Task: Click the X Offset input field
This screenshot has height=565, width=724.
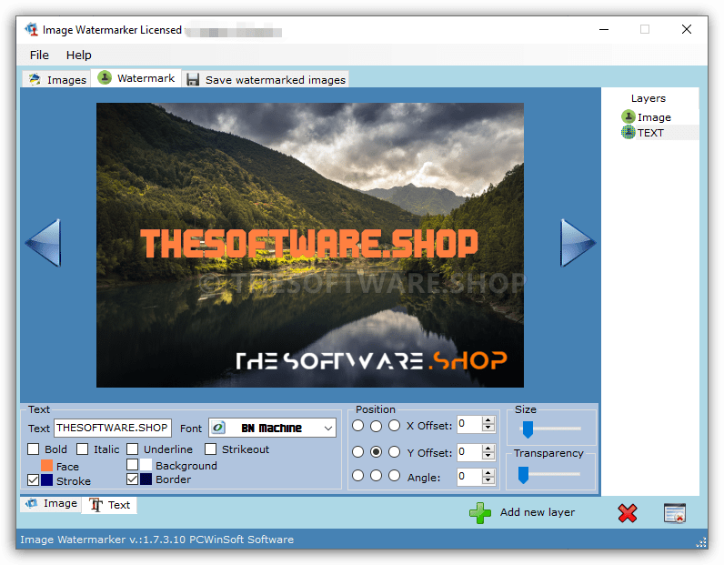Action: (x=469, y=424)
